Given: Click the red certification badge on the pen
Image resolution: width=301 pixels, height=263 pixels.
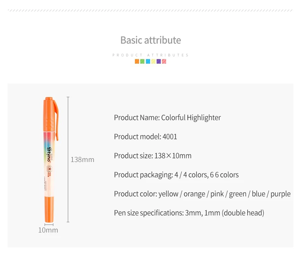Looking at the screenshot, I should tap(50, 169).
